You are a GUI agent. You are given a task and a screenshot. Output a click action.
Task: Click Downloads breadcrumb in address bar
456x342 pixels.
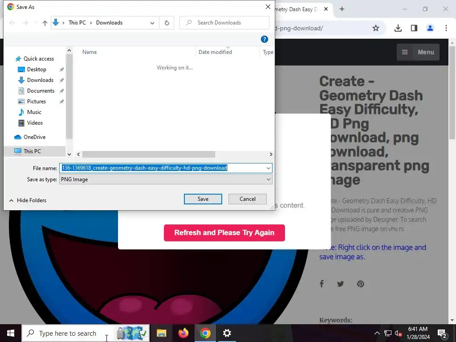[x=110, y=23]
